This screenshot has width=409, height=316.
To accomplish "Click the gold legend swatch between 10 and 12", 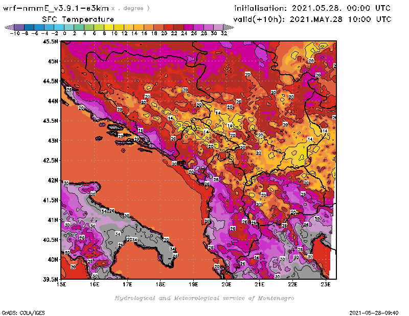I will [119, 27].
